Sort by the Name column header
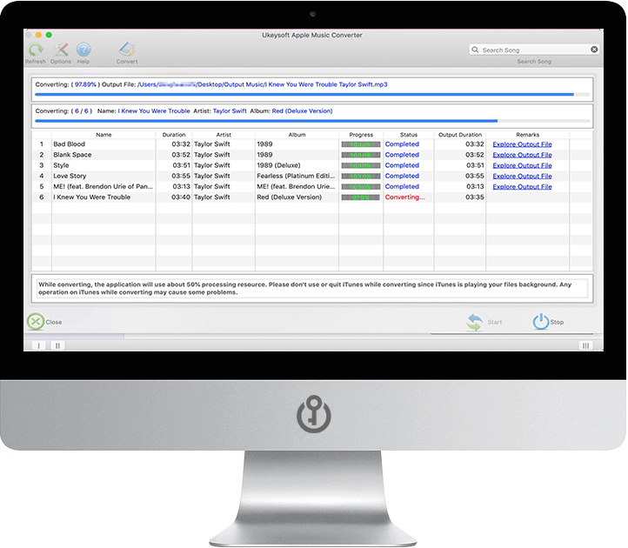 click(x=104, y=135)
